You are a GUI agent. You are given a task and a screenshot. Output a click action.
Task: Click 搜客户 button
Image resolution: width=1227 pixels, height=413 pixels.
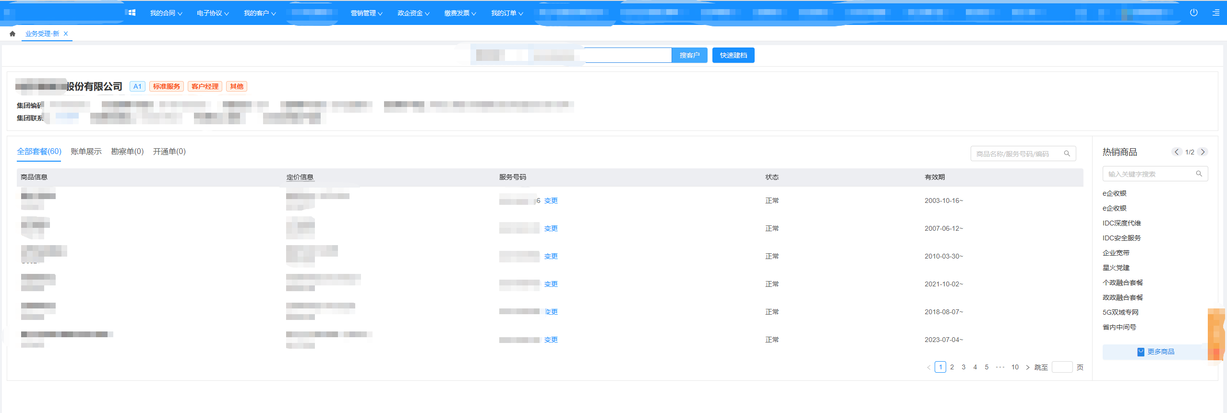click(689, 55)
